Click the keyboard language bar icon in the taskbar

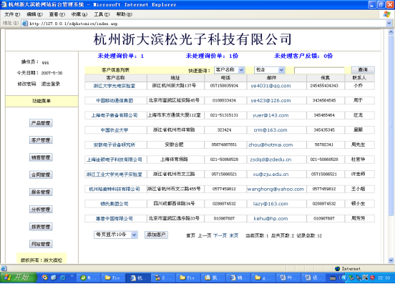(x=333, y=278)
